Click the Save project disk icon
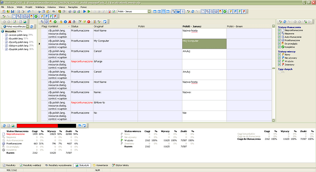Viewport: 316px width, 172px height. 12,11
